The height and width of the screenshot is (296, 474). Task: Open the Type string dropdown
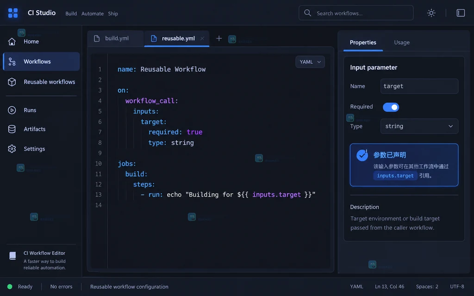(419, 126)
